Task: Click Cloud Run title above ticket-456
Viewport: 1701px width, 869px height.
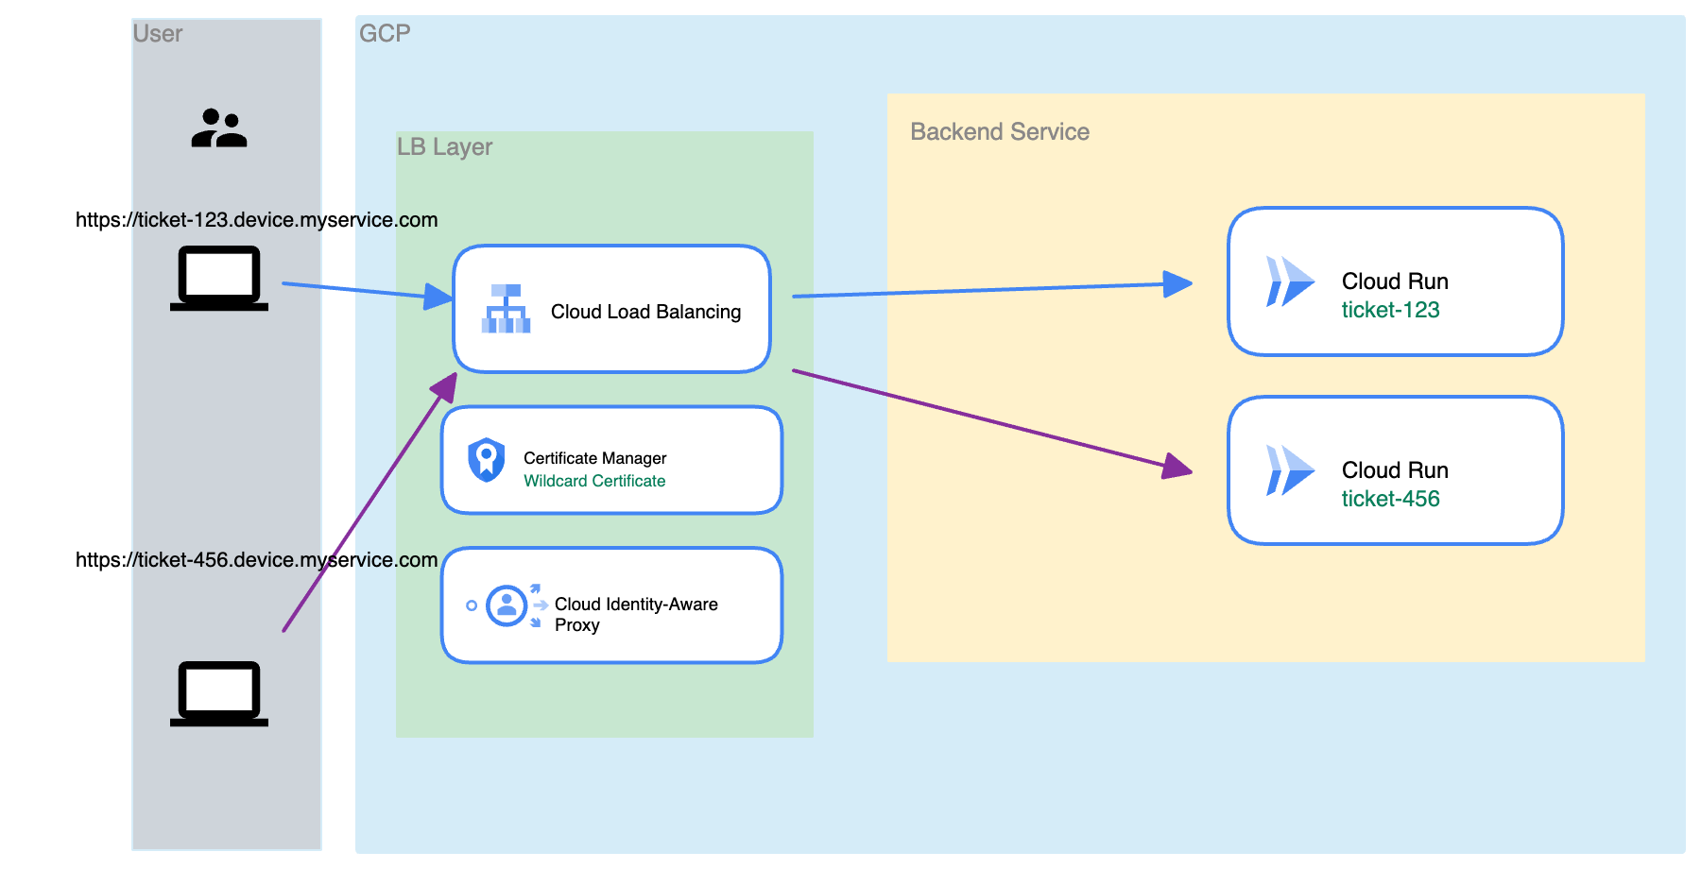Action: 1395,470
